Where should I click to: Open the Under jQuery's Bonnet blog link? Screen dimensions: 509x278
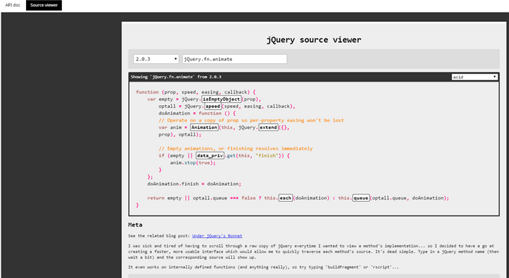coord(217,236)
